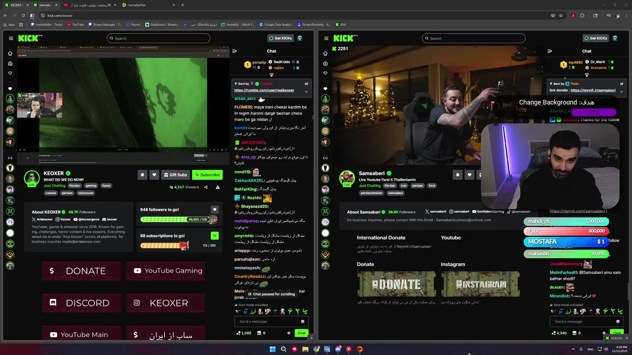Open gift shop icon in Samsaberi chat
This screenshot has height=355, width=632.
point(574,333)
